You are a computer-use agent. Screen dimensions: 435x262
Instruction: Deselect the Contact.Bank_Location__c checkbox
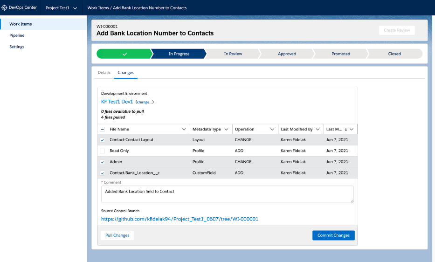click(x=103, y=173)
